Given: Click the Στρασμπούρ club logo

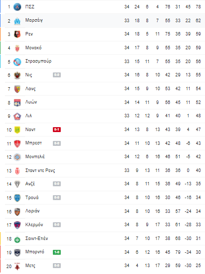Looking at the screenshot, I should pyautogui.click(x=17, y=62).
